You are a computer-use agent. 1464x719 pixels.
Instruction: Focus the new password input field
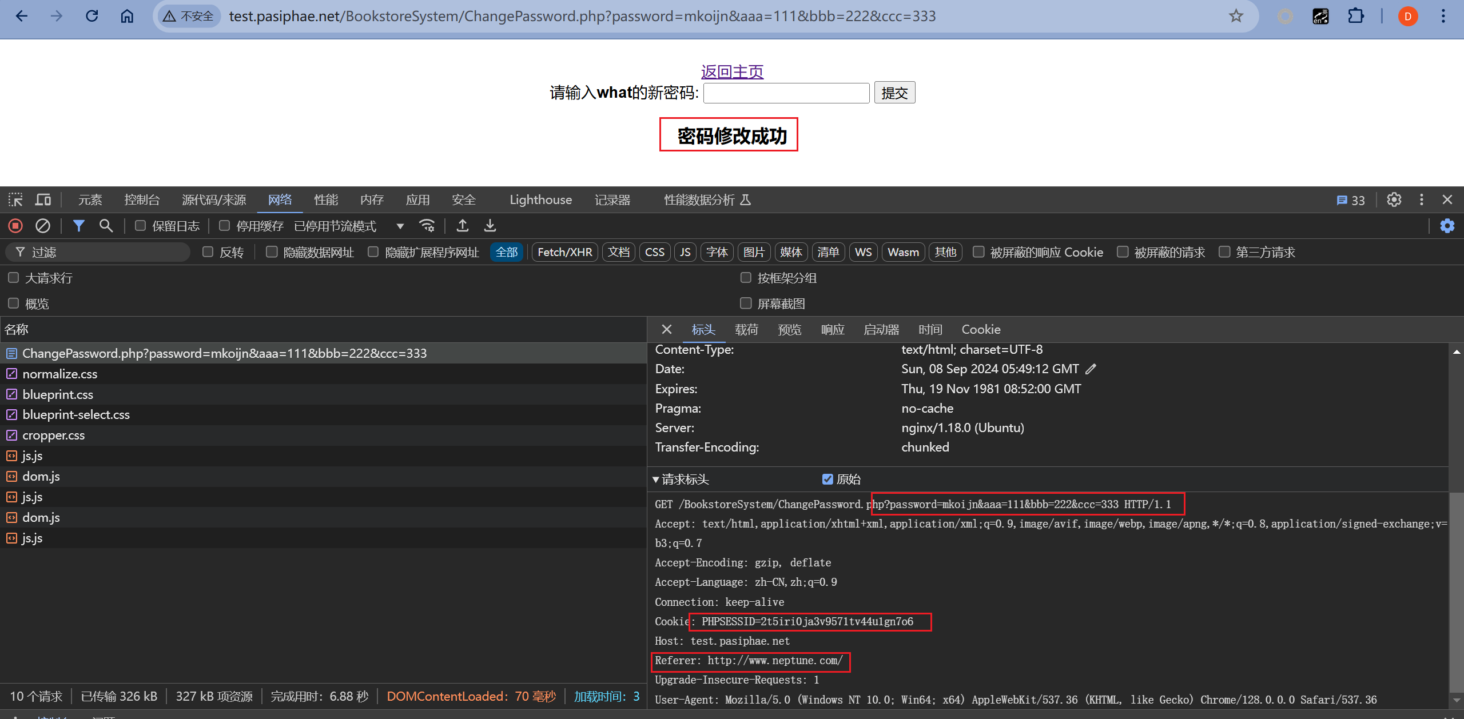pos(786,93)
